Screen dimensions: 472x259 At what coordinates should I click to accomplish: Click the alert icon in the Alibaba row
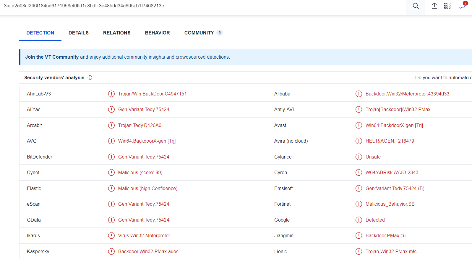click(x=359, y=94)
